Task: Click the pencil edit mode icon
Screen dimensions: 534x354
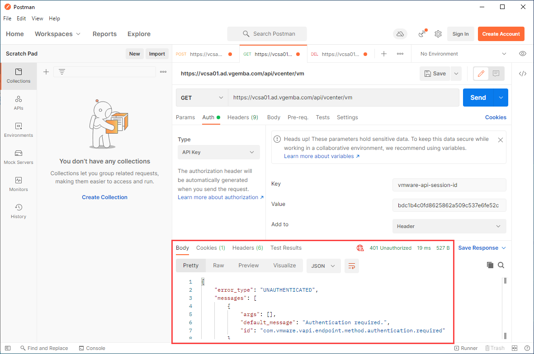Action: (x=481, y=74)
